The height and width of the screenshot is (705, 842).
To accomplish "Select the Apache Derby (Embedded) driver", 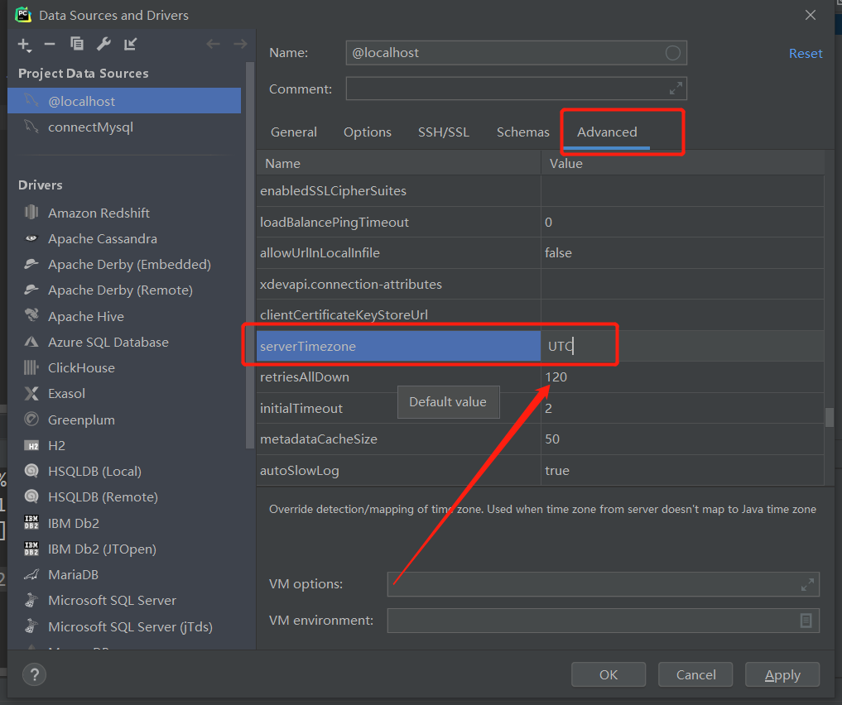I will 129,265.
